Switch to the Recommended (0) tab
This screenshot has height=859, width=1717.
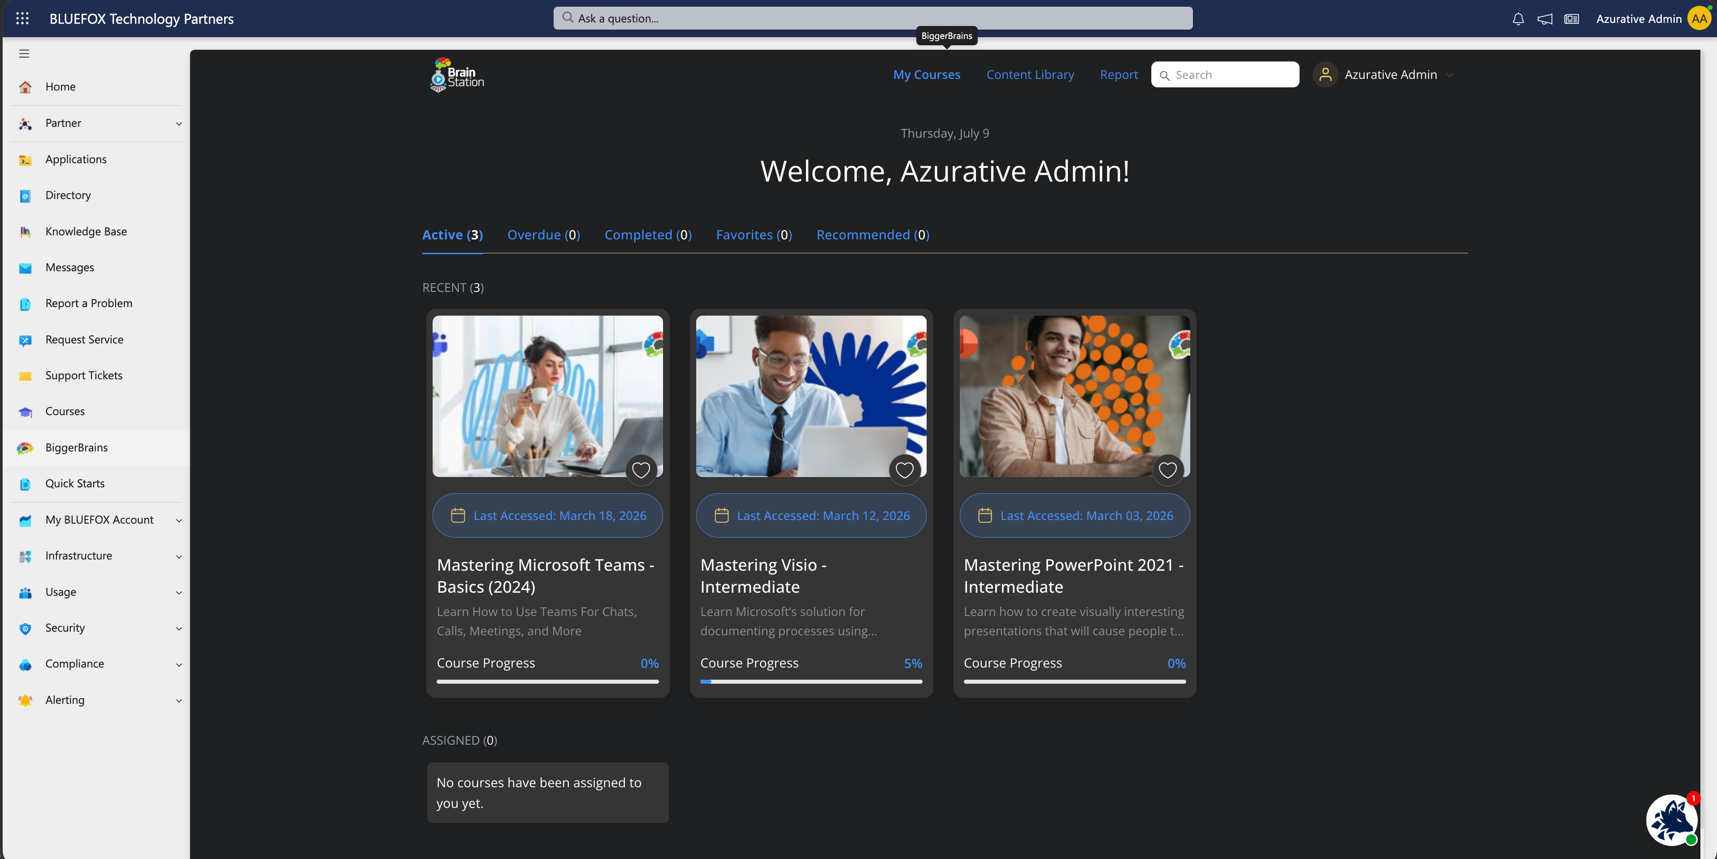(872, 235)
